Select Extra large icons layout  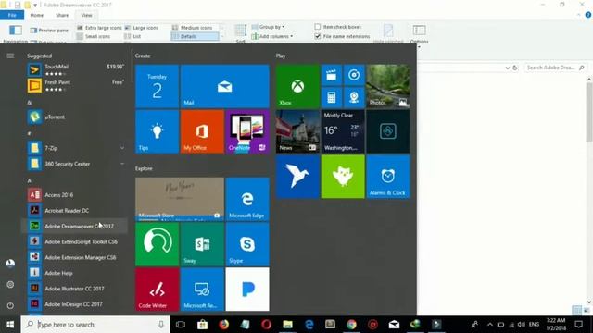click(99, 28)
